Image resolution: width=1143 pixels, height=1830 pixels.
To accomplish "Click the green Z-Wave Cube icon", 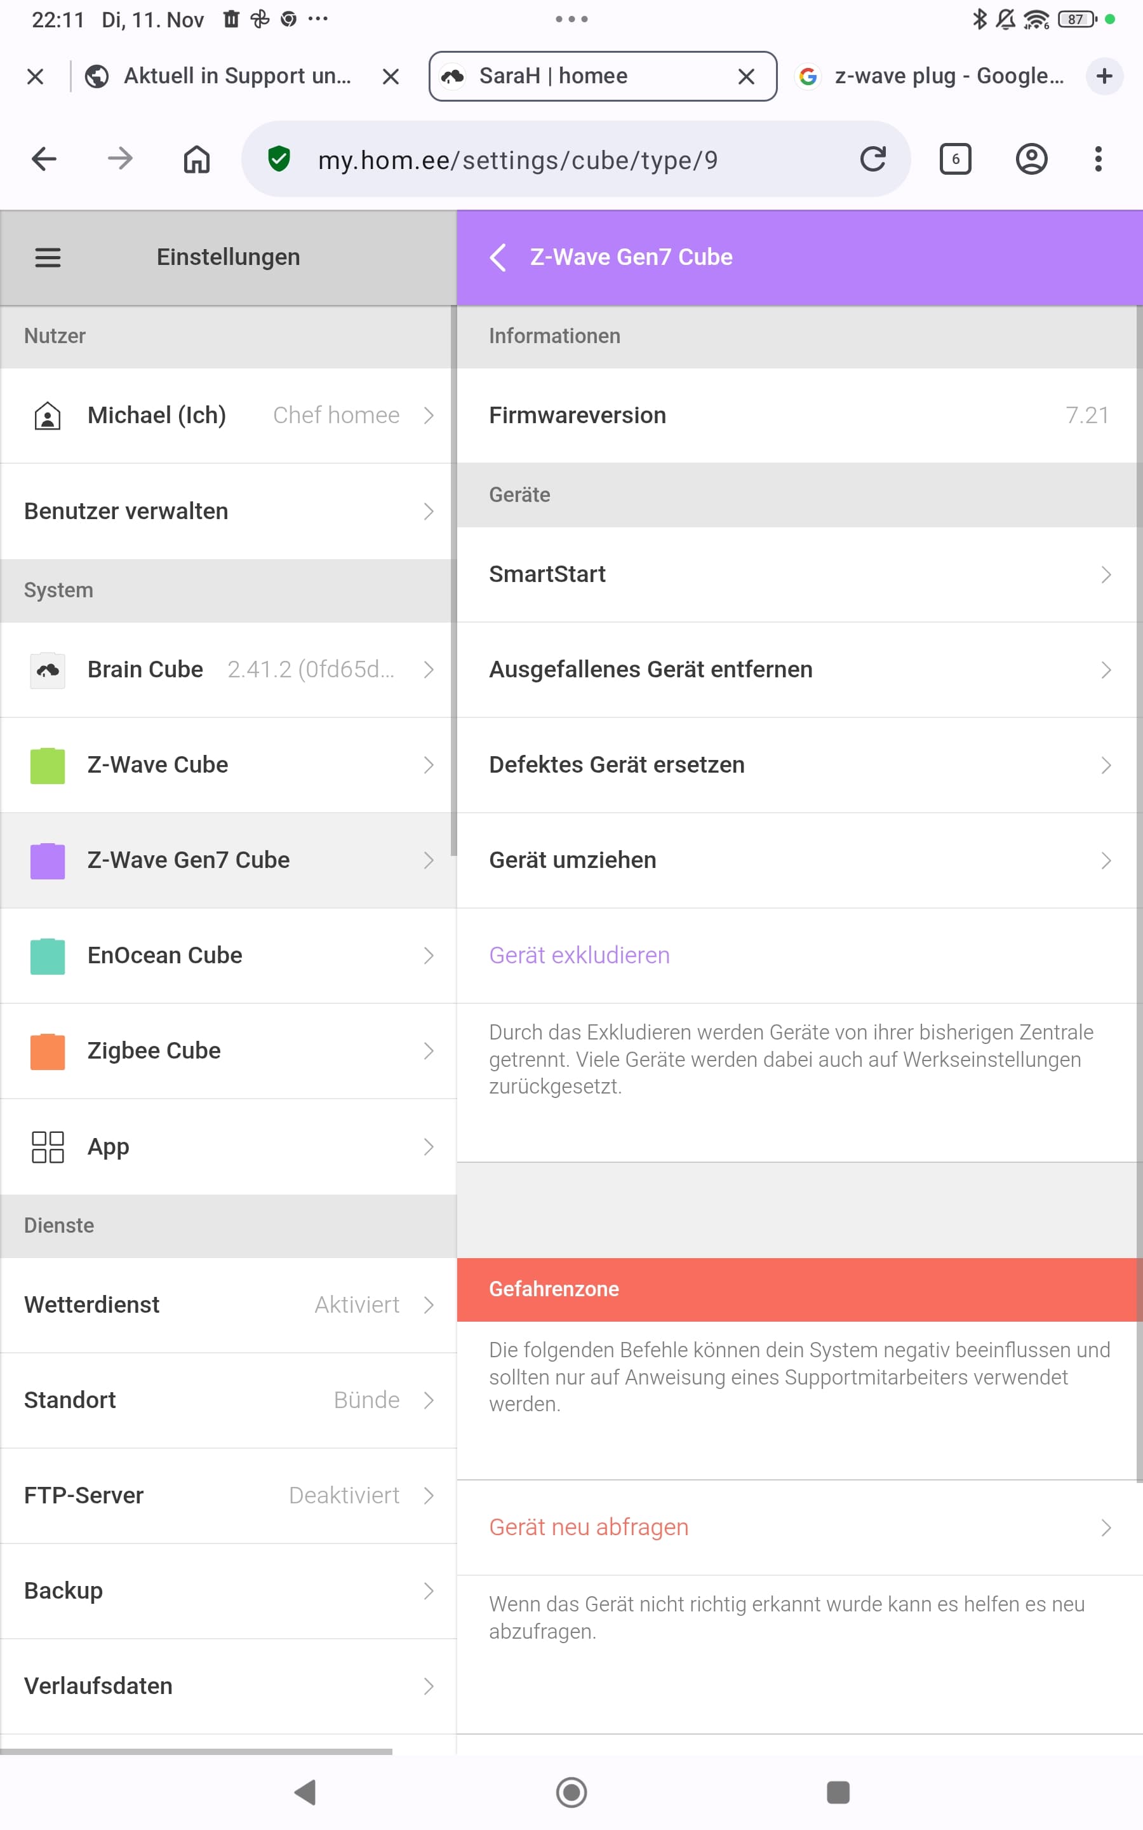I will point(48,765).
